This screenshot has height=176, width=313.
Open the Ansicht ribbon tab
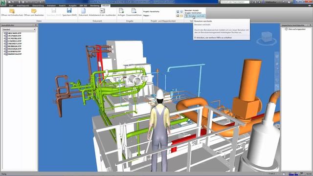pos(62,5)
